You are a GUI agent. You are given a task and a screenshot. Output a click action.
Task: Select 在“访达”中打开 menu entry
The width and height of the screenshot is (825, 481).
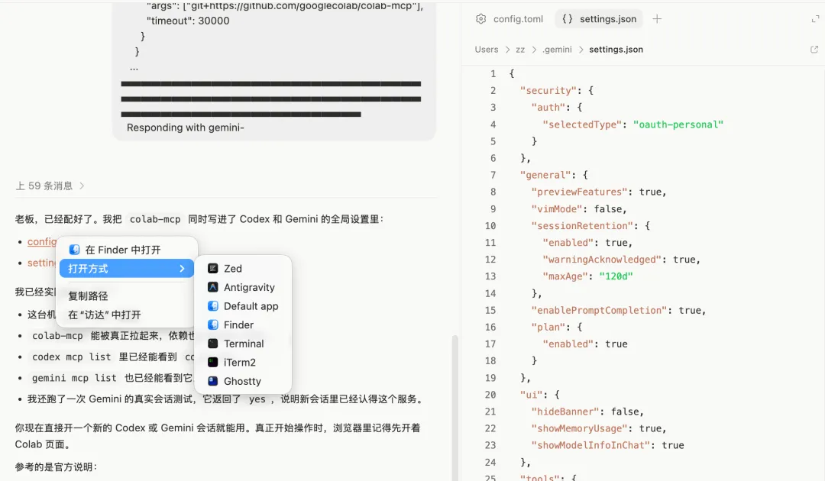tap(126, 315)
